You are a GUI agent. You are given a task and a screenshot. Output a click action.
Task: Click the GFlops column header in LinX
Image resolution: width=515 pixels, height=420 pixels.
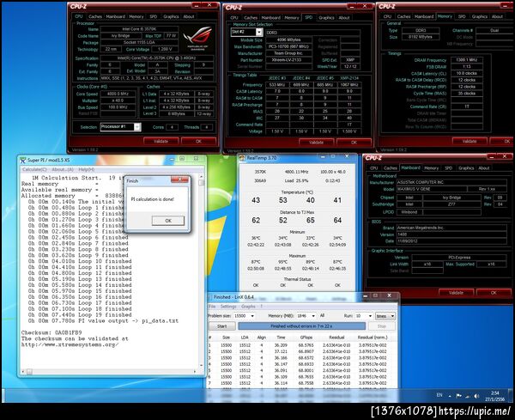coord(306,338)
